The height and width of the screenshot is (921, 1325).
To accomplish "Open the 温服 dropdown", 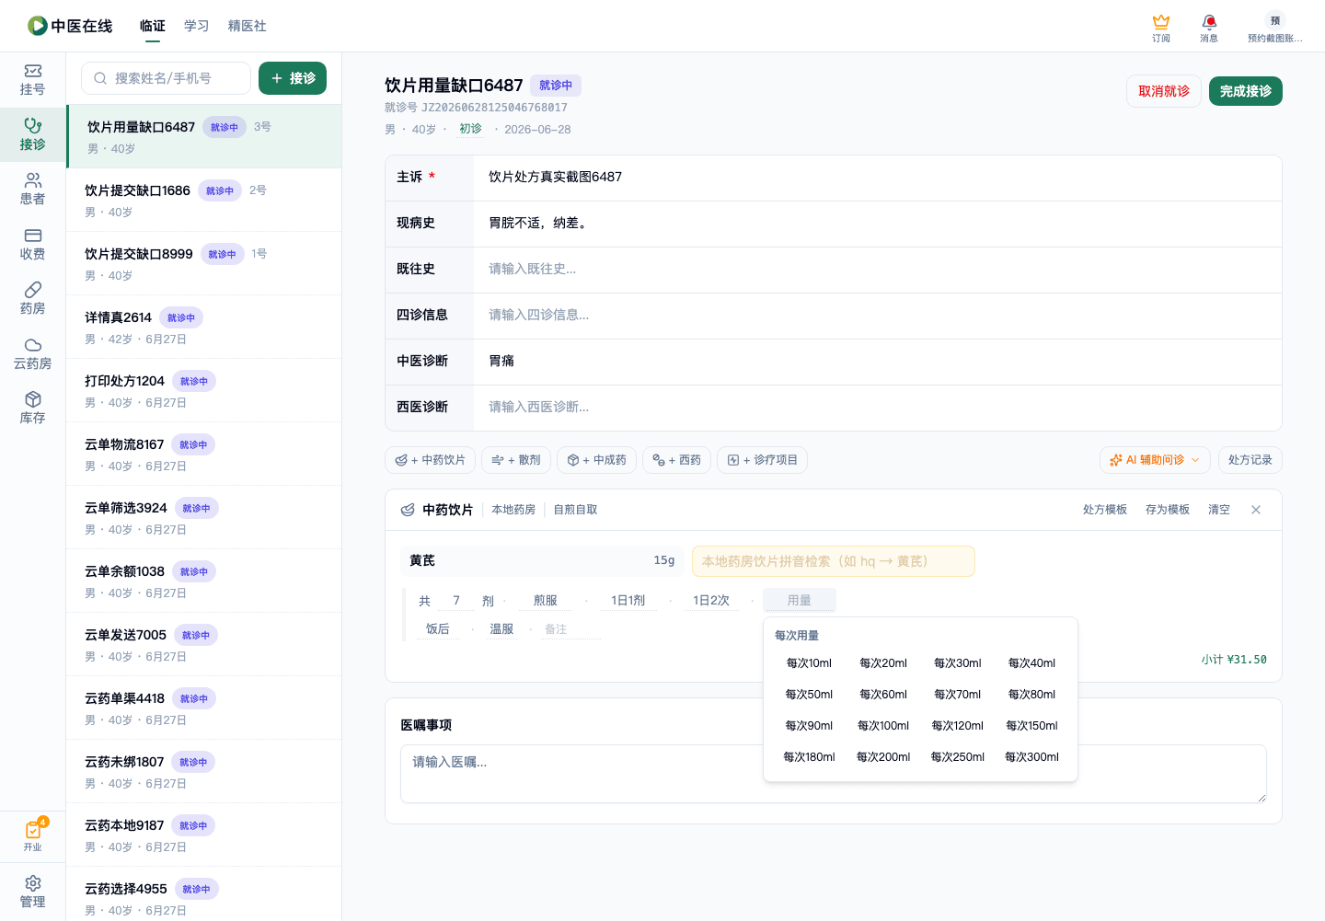I will (501, 629).
